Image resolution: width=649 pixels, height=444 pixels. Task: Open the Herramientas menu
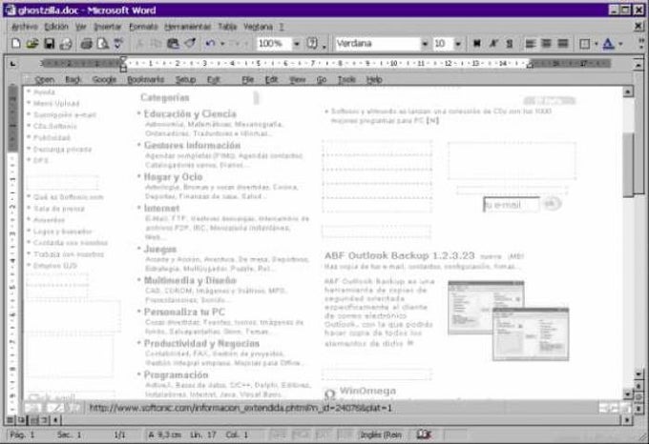point(187,27)
